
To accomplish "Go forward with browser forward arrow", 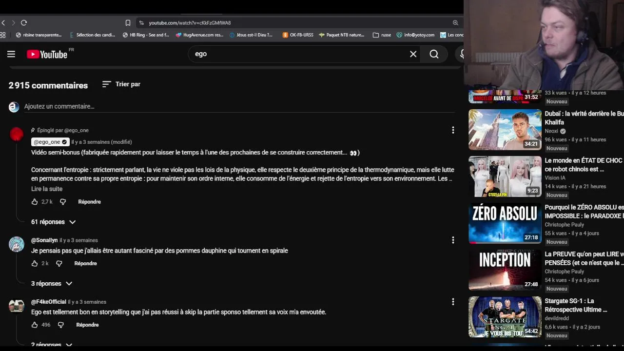I will point(13,23).
